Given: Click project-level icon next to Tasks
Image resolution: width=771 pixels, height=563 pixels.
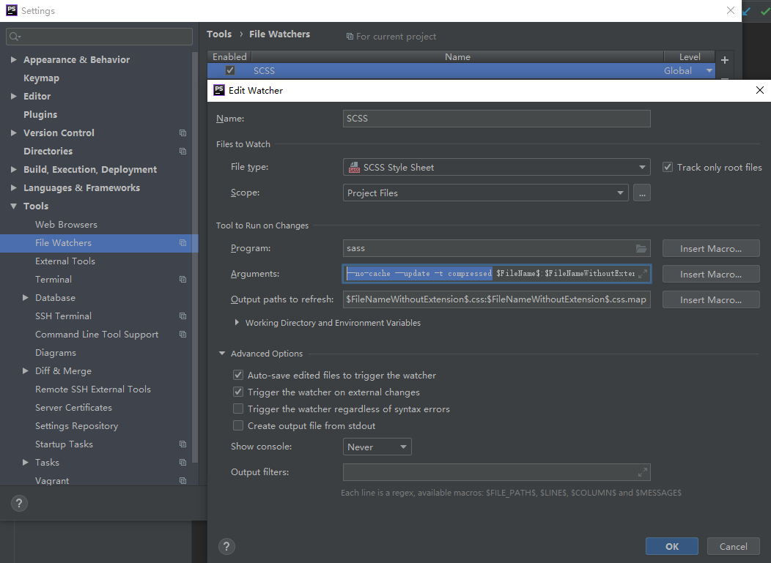Looking at the screenshot, I should click(183, 462).
